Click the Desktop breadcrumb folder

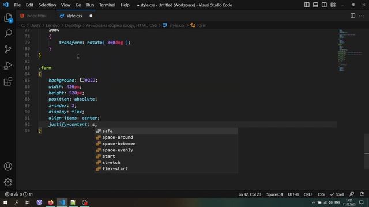pyautogui.click(x=73, y=25)
